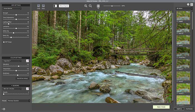The width and height of the screenshot is (195, 112).
Task: Switch to the Built-In presets tab
Action: [x=179, y=109]
